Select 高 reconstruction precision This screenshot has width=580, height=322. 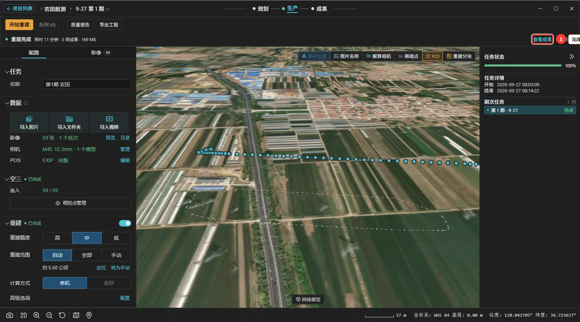(58, 238)
